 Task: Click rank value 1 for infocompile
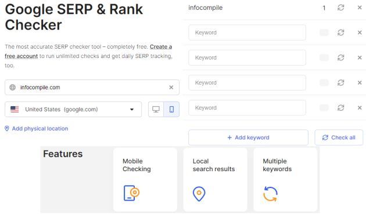324,8
